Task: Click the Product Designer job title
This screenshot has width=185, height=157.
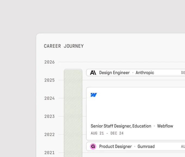Action: coord(115,146)
